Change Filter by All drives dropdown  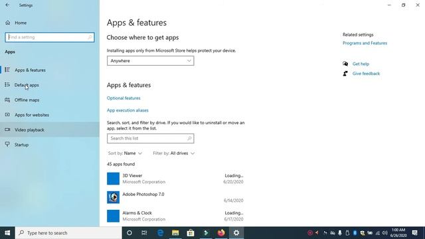[174, 153]
